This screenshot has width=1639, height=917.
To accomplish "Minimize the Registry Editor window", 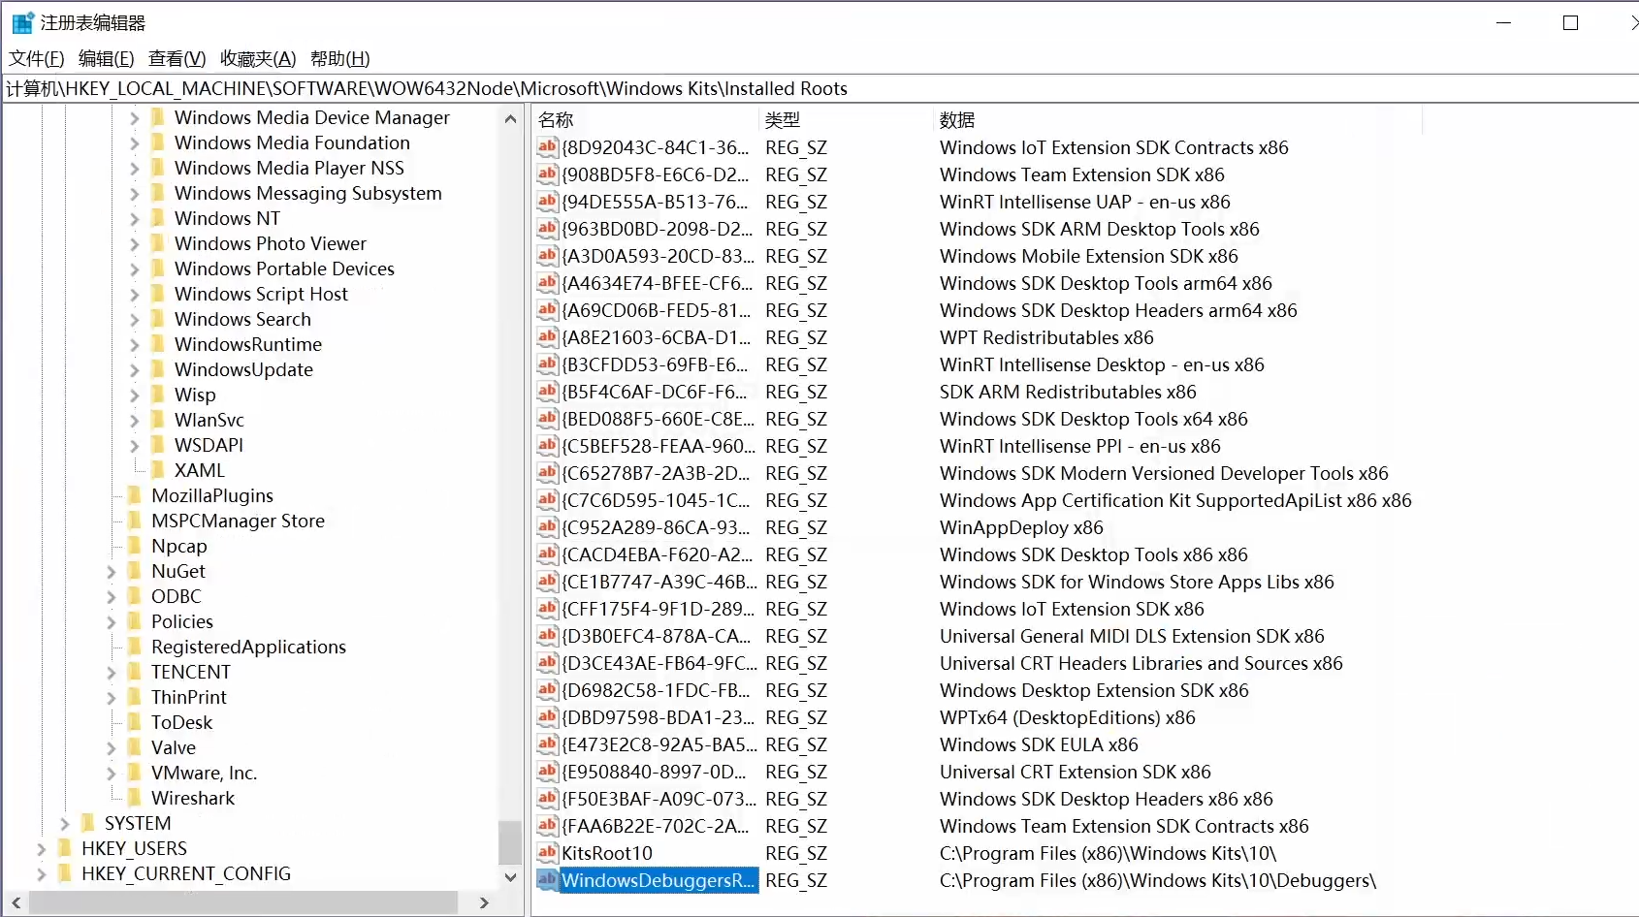I will (1504, 23).
